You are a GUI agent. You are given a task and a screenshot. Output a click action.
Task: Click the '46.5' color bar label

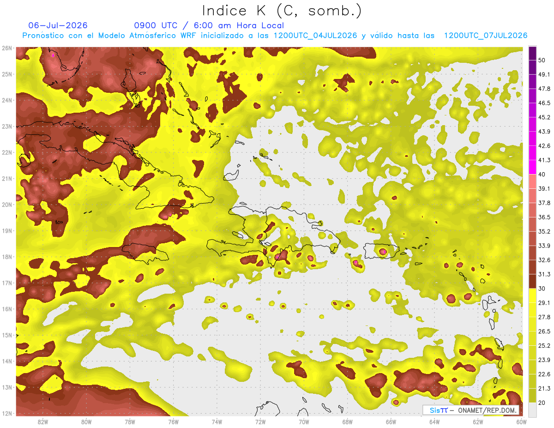(544, 103)
